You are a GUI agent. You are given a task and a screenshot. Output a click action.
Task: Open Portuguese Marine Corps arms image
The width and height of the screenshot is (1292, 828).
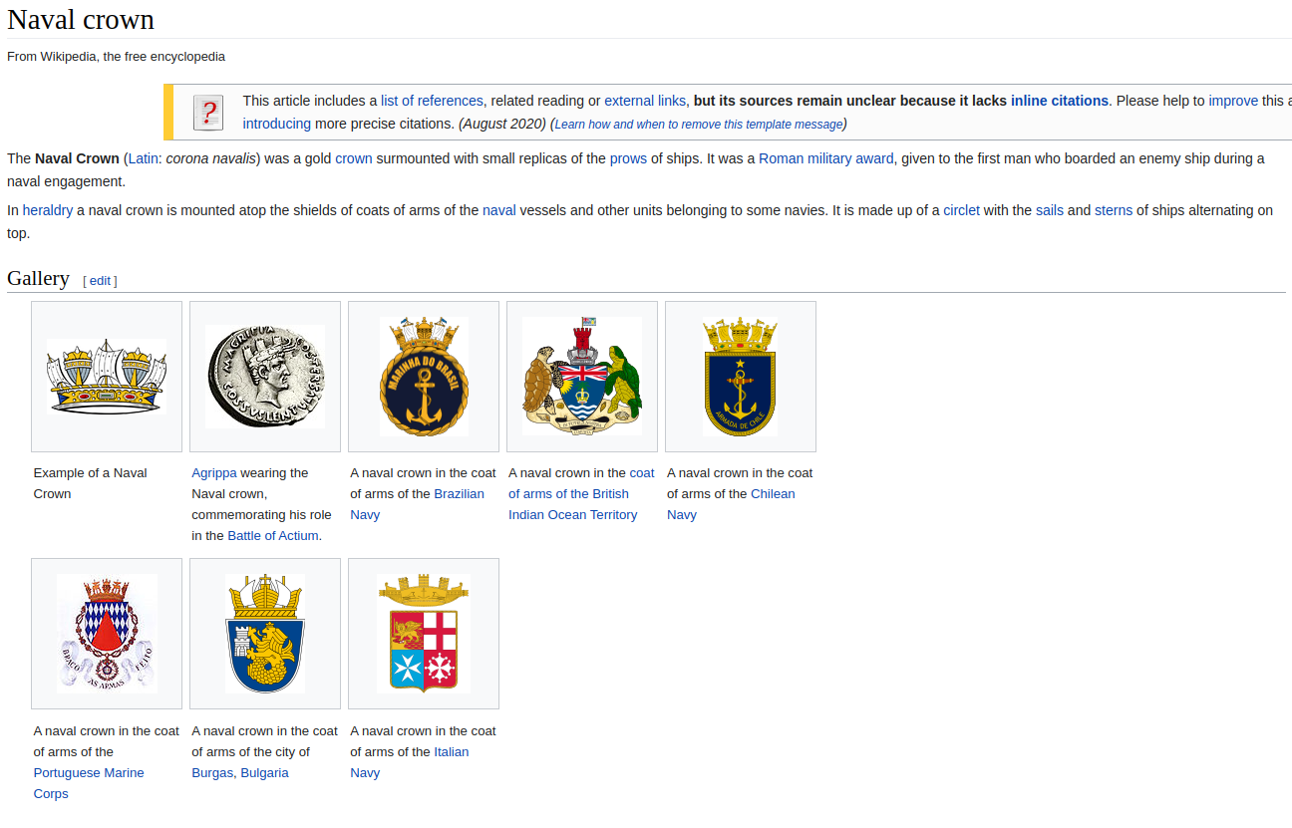[107, 634]
